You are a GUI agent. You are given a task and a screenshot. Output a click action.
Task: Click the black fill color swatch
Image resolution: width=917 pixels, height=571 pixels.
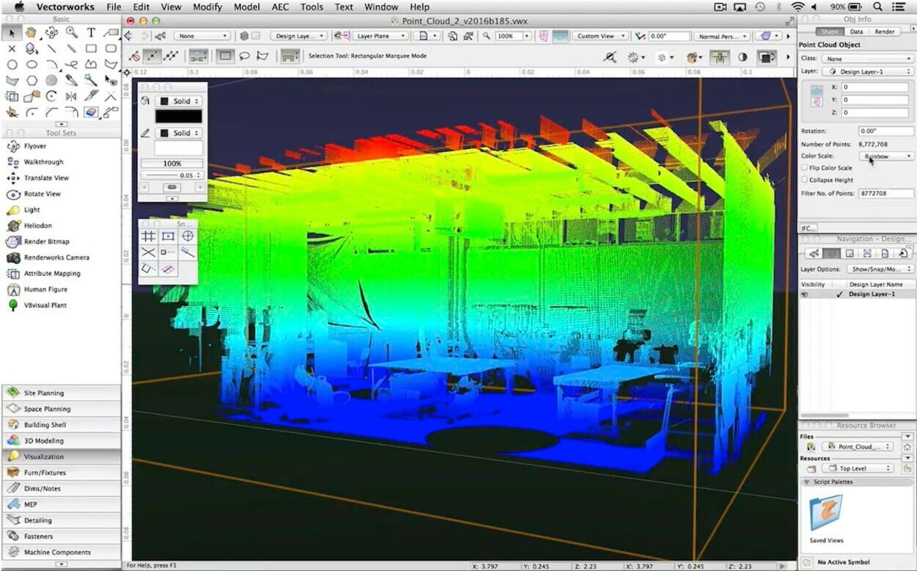[x=178, y=116]
